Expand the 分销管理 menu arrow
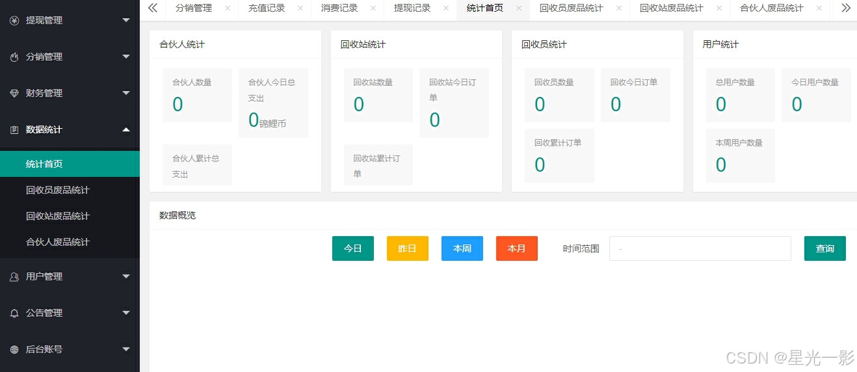Screen dimensions: 857x372 126,57
